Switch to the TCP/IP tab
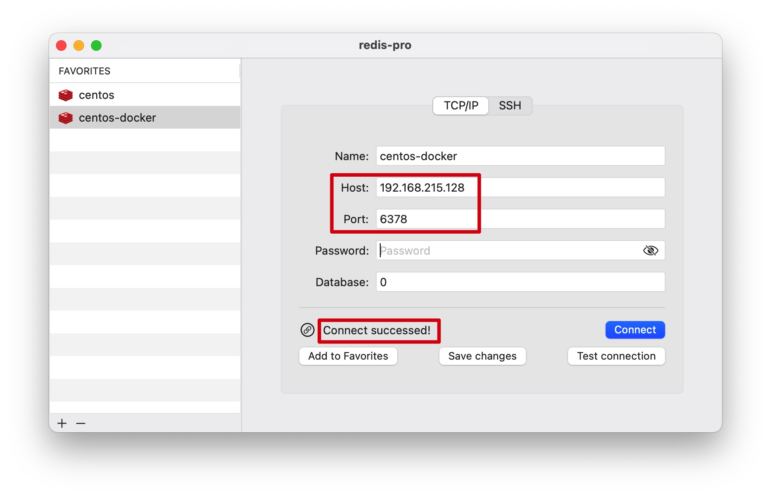 (x=461, y=105)
